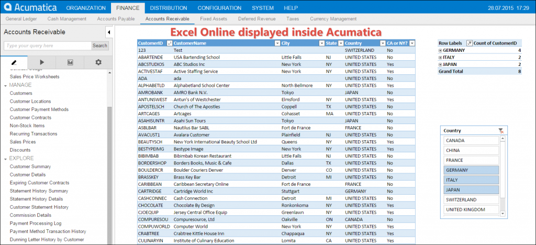Toggle SWITZERLAND in the Country slicer
Screen dimensions: 536x245
coord(471,200)
